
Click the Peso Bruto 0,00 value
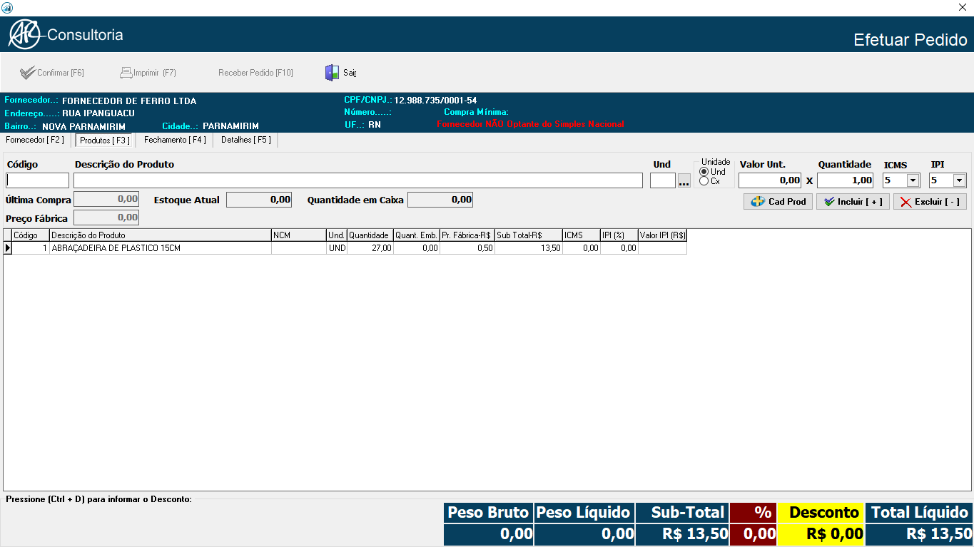[488, 534]
